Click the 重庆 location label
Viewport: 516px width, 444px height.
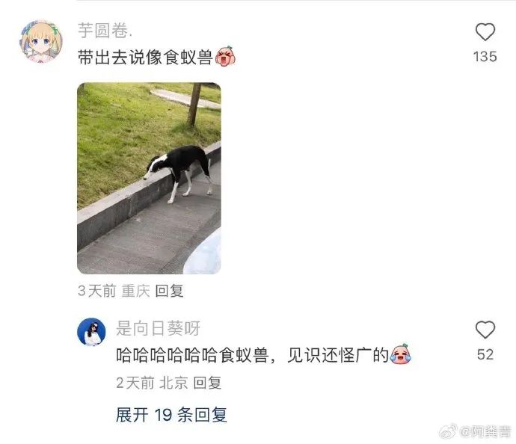click(x=135, y=291)
